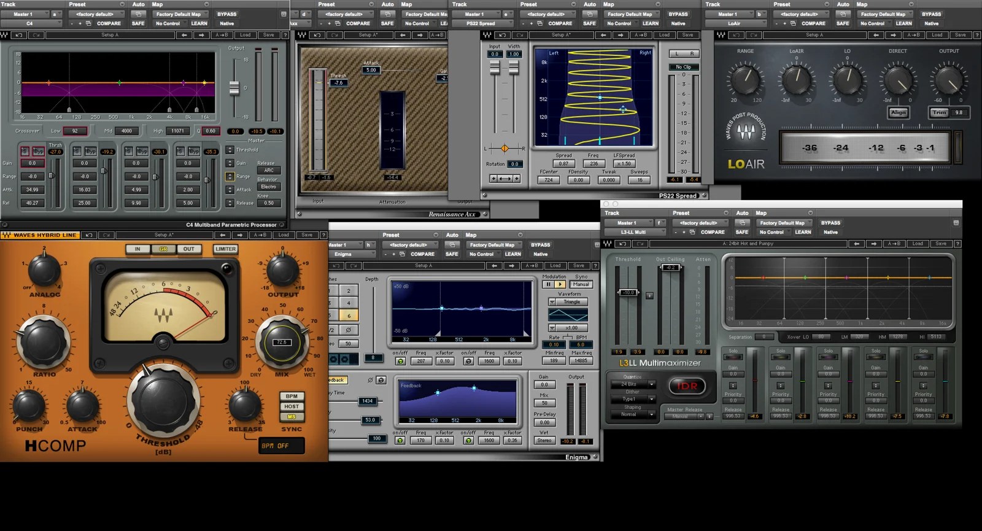Open the x1.00 rate multiplier dropdown in Enigma

click(x=568, y=328)
